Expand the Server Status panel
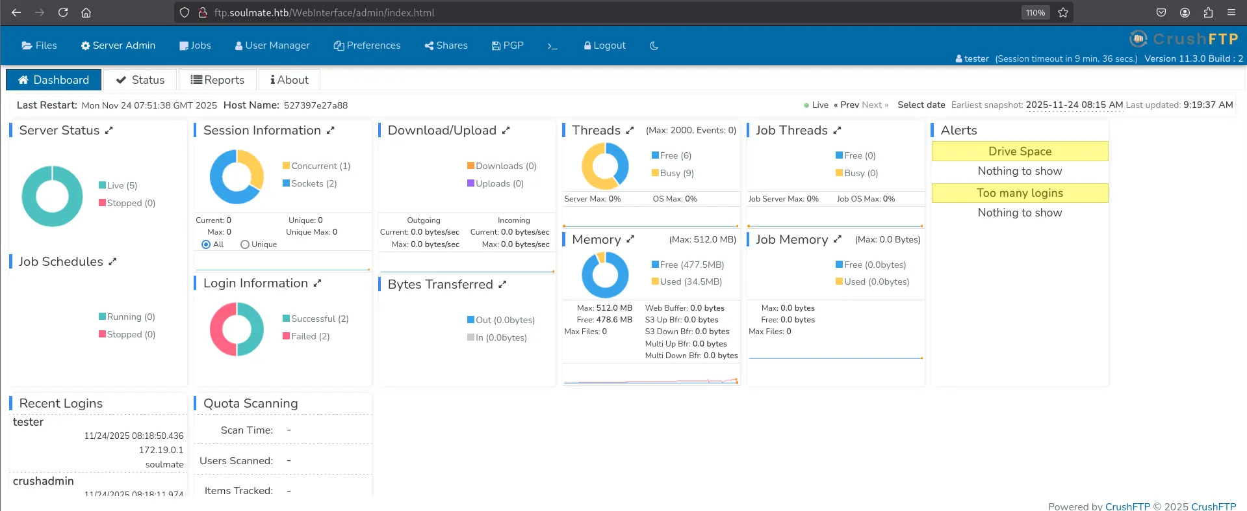 (x=109, y=130)
